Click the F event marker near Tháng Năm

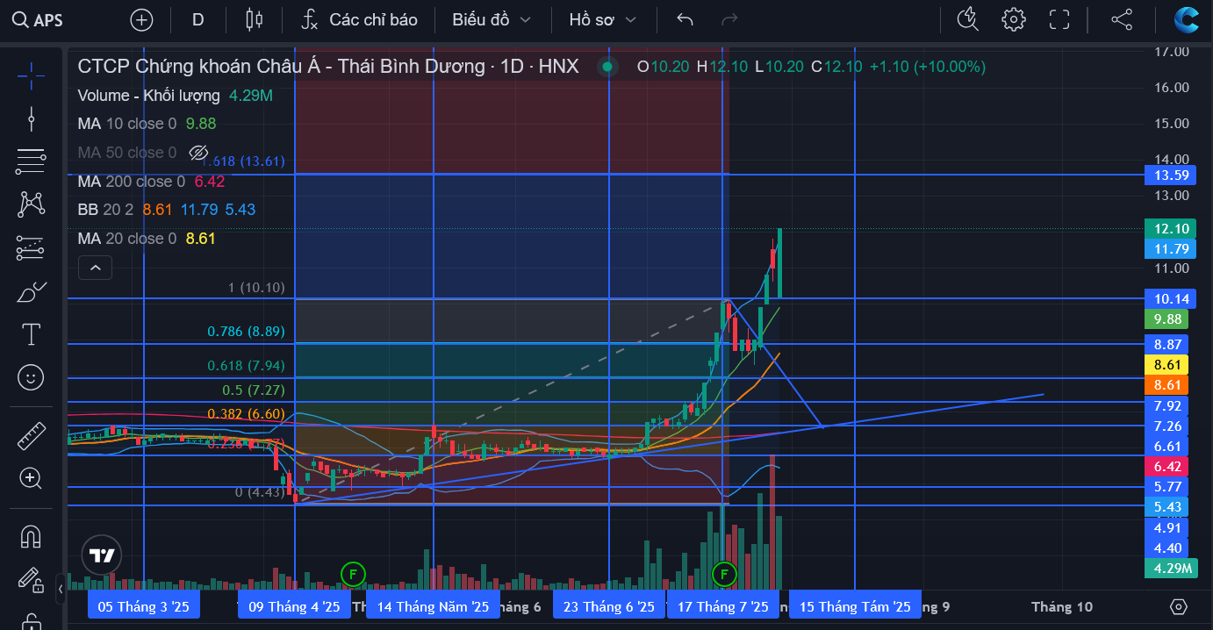click(352, 575)
